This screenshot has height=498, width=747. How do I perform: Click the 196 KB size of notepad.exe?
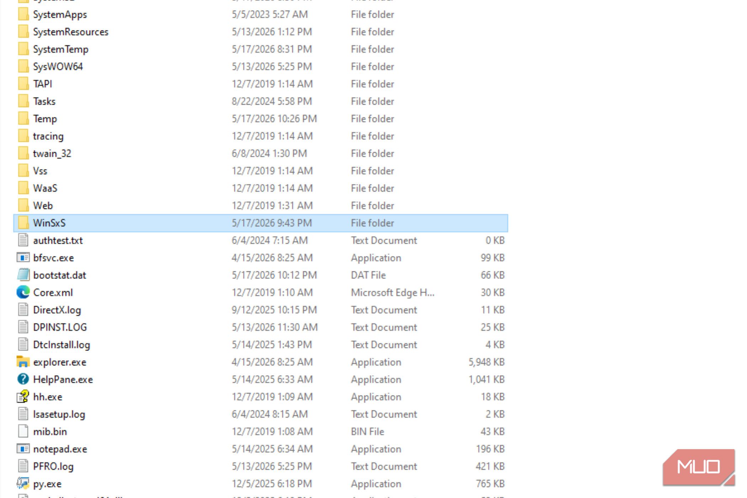[491, 449]
